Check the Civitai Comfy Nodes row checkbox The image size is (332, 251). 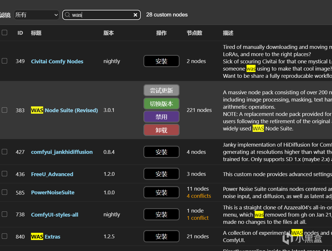click(x=4, y=61)
